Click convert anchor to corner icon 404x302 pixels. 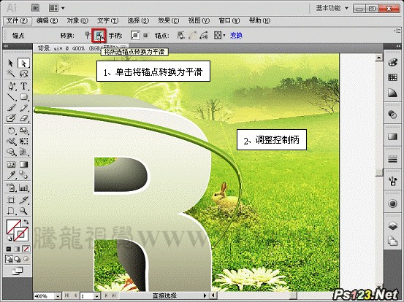coord(88,35)
